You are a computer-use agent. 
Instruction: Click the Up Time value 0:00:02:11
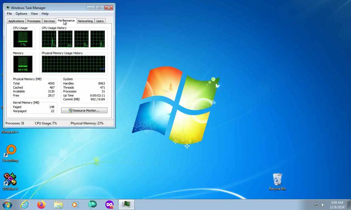[97, 95]
